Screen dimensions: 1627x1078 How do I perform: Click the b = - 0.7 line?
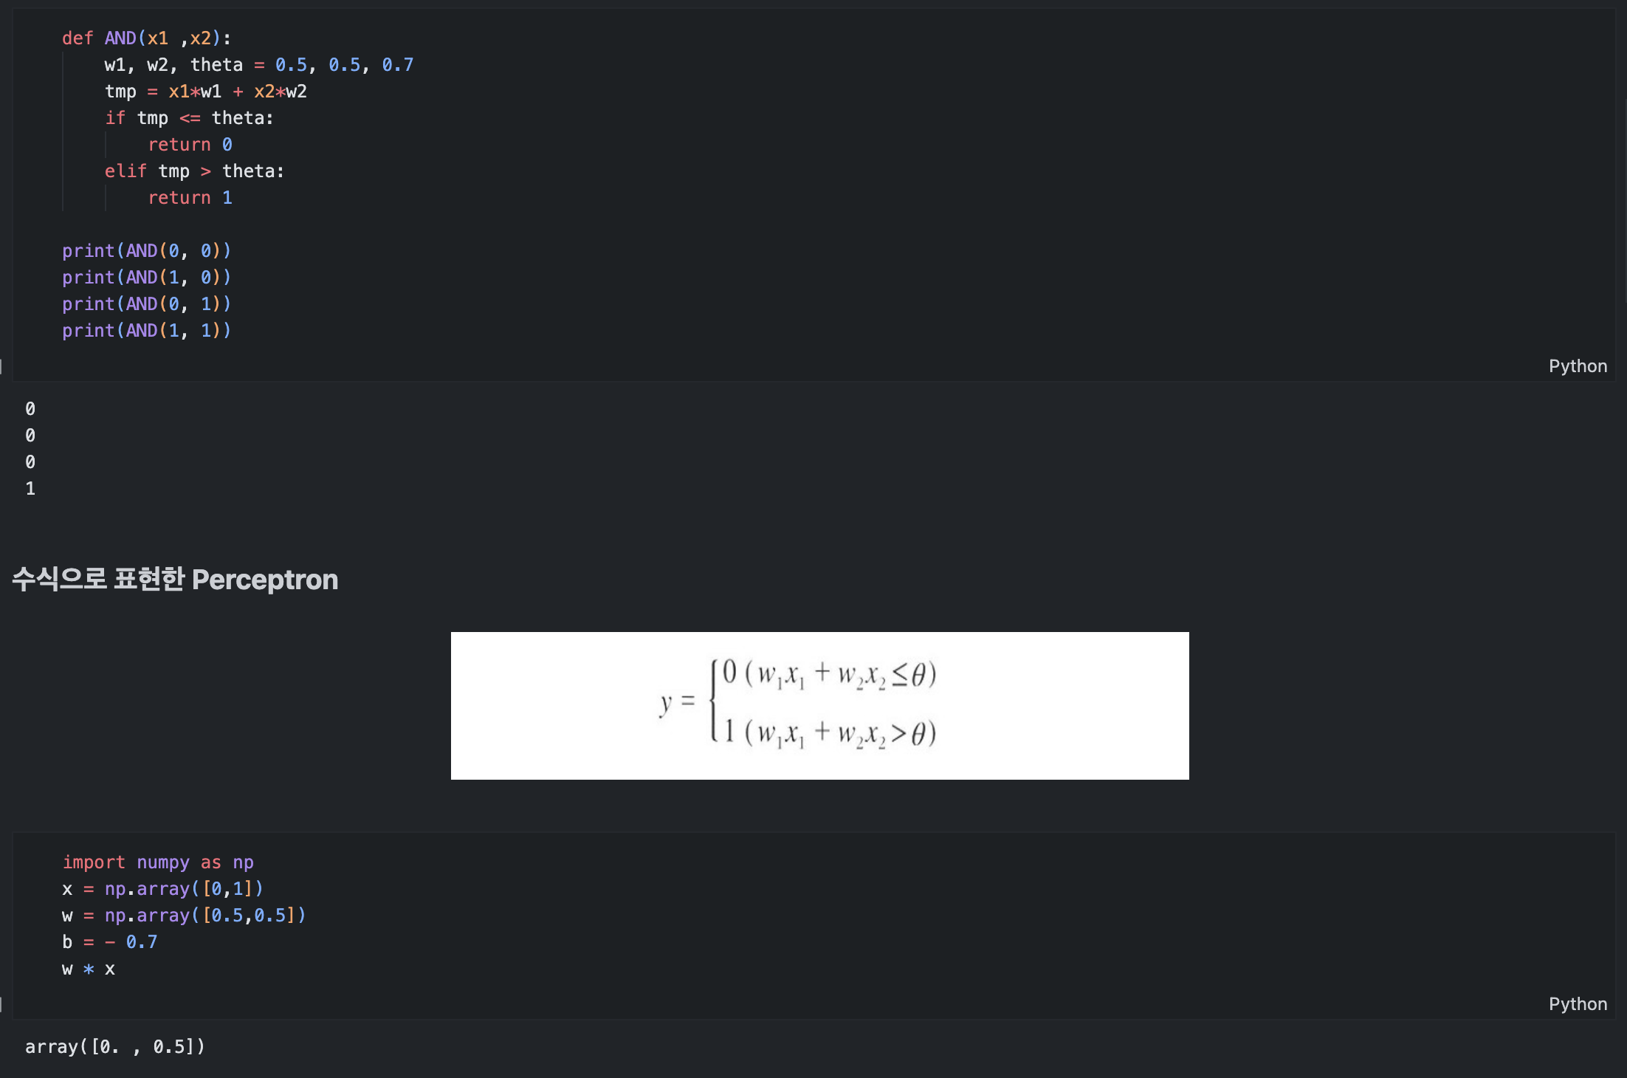(110, 942)
